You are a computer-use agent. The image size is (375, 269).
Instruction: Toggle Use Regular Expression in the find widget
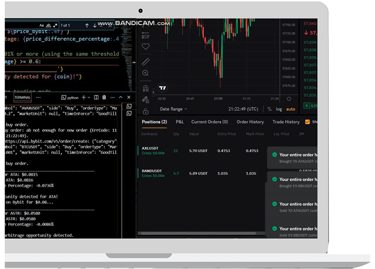(x=55, y=25)
